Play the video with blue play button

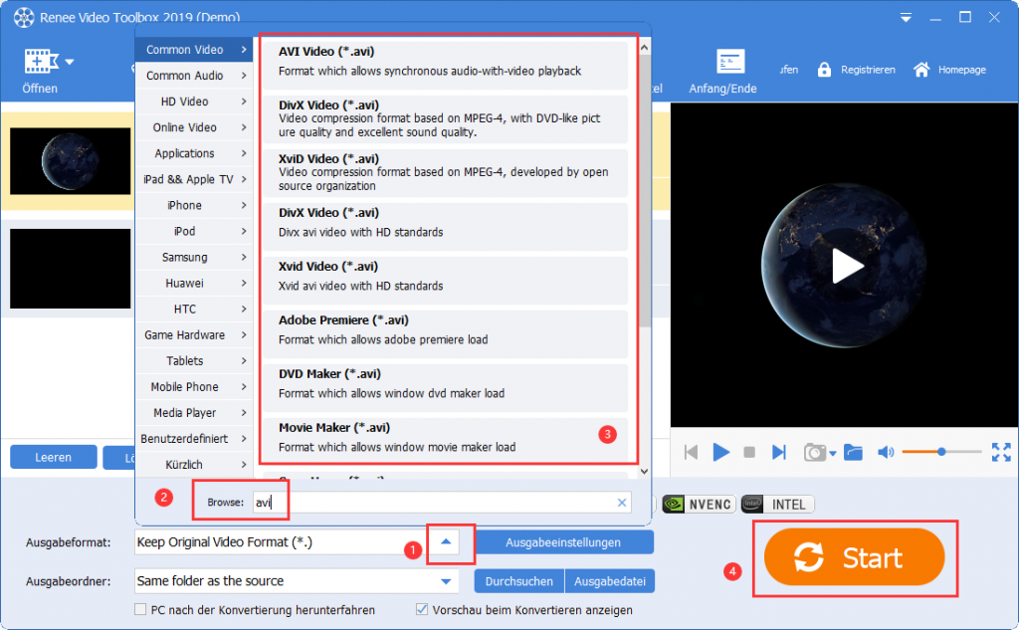pos(720,452)
